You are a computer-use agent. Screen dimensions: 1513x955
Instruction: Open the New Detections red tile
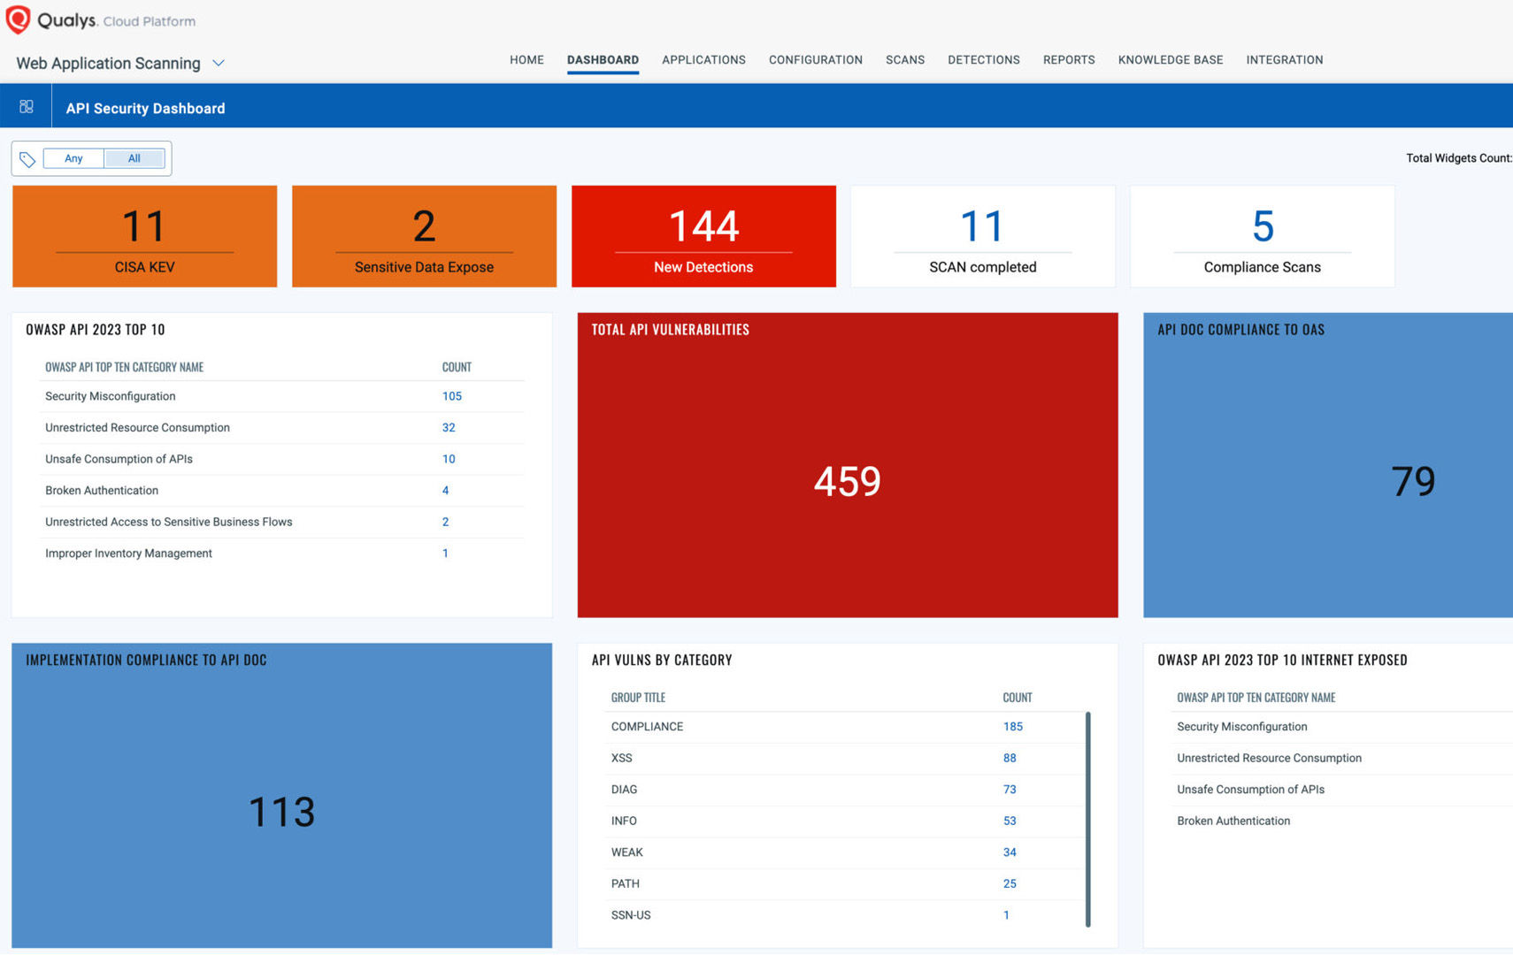(x=703, y=236)
